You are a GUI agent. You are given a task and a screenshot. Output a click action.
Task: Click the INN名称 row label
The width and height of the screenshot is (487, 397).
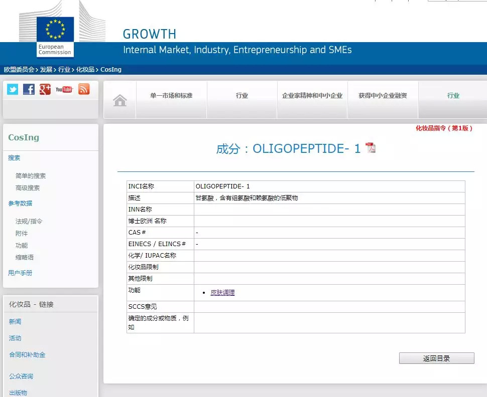[x=140, y=210]
